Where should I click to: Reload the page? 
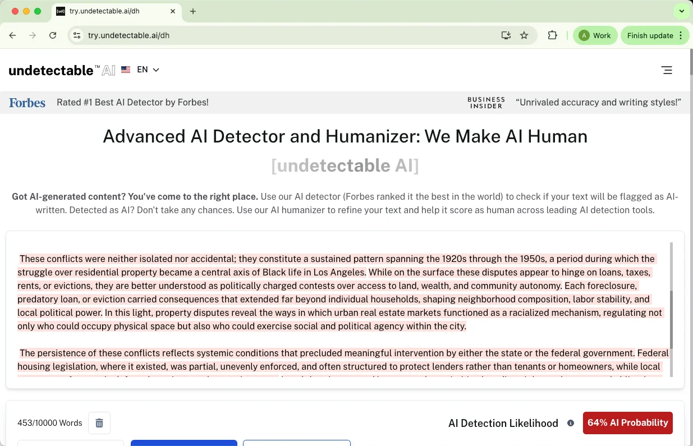coord(53,35)
